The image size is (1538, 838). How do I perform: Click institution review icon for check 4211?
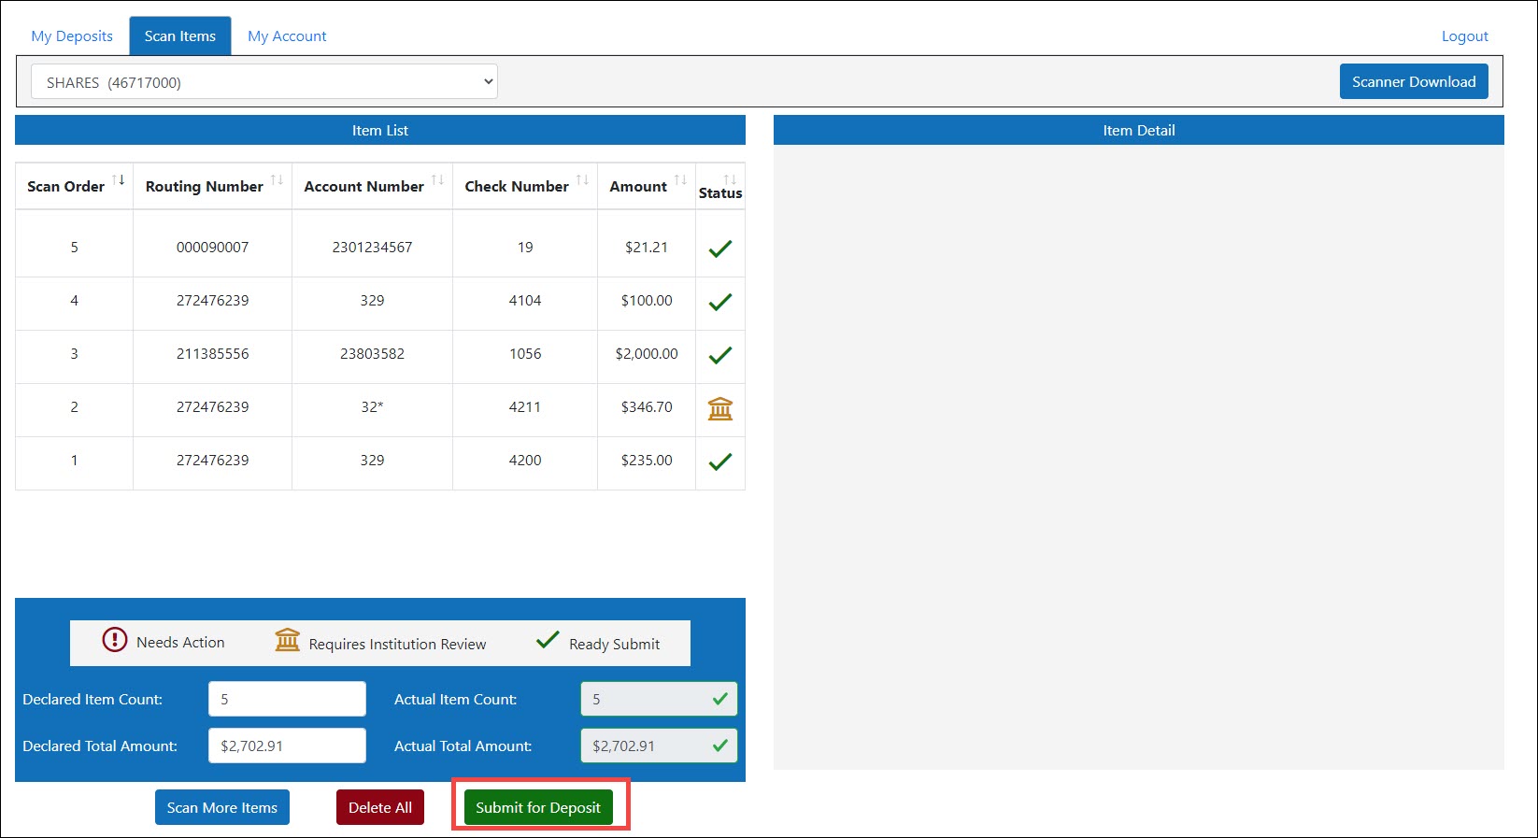coord(719,408)
